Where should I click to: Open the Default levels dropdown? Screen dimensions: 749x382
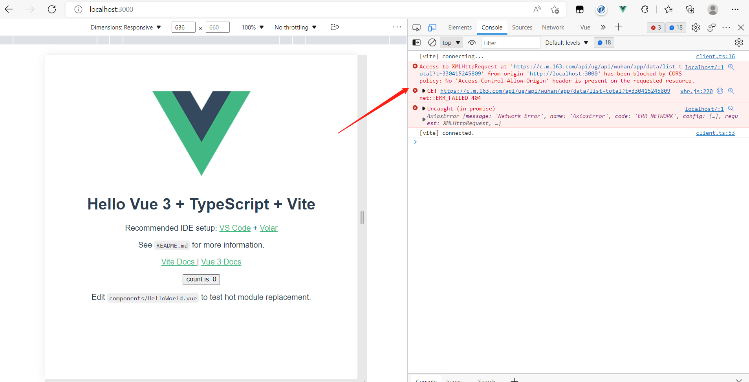pos(566,42)
